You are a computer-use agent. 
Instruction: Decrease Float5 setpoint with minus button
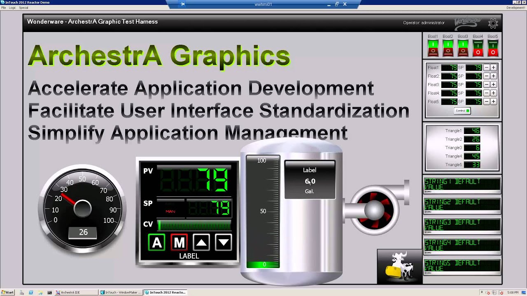pyautogui.click(x=486, y=101)
